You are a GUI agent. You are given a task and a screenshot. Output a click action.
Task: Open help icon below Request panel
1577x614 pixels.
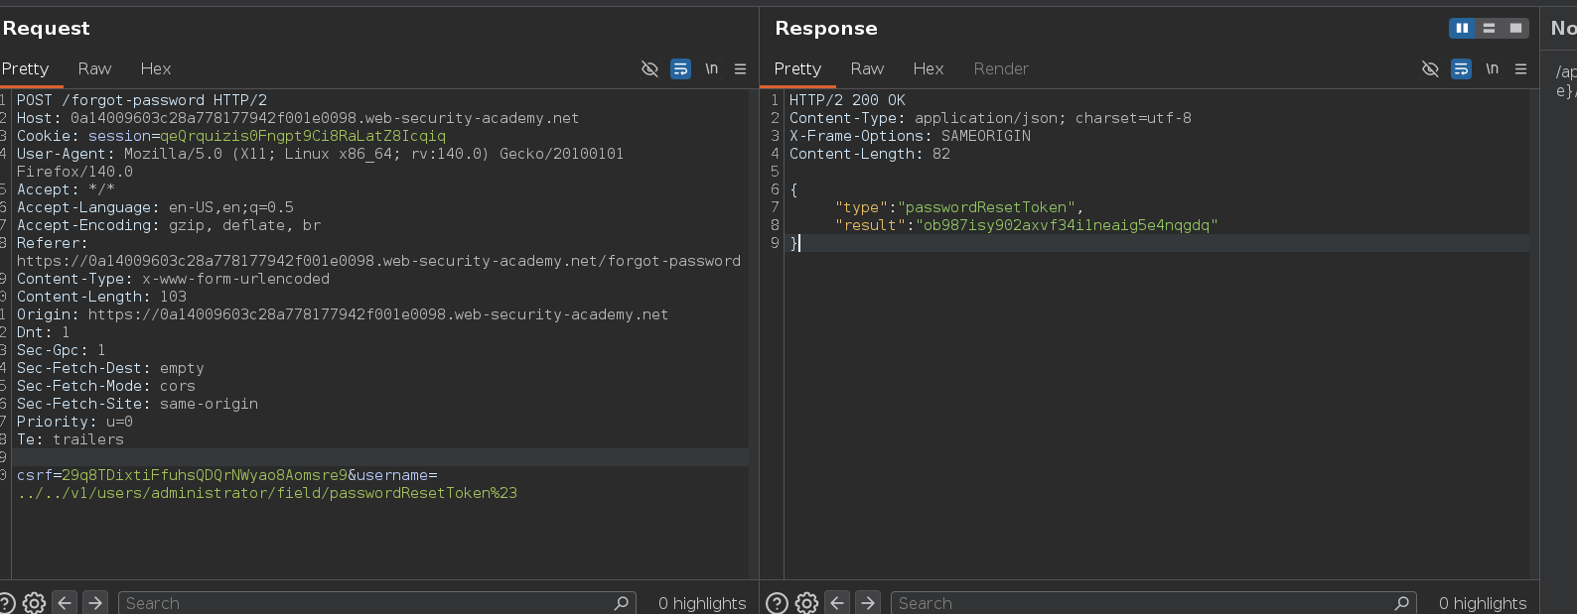(6, 602)
